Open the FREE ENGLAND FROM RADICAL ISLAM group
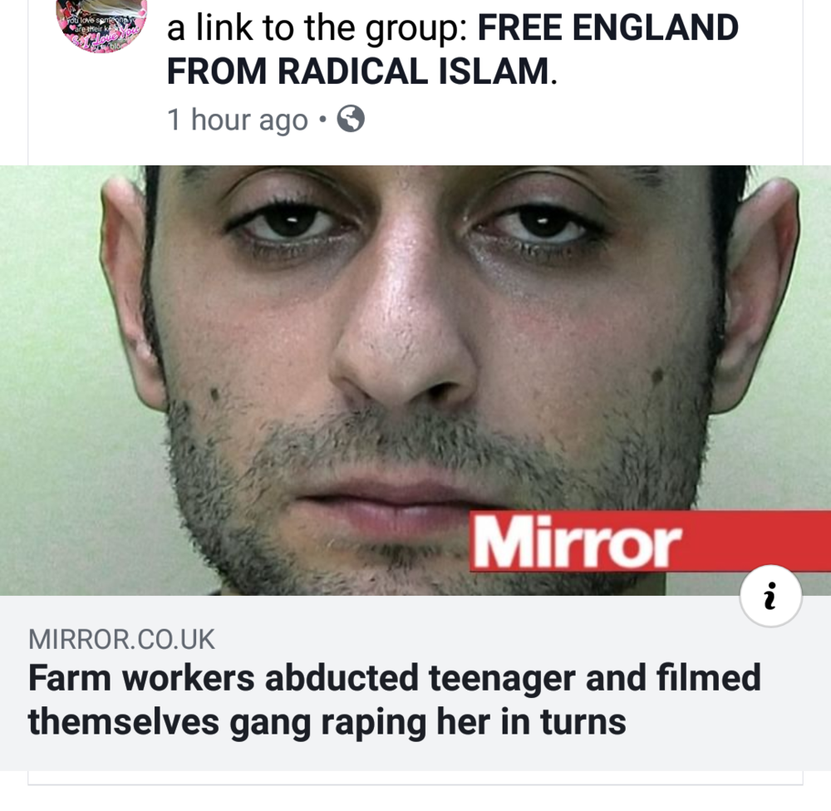Image resolution: width=831 pixels, height=811 pixels. pos(453,49)
